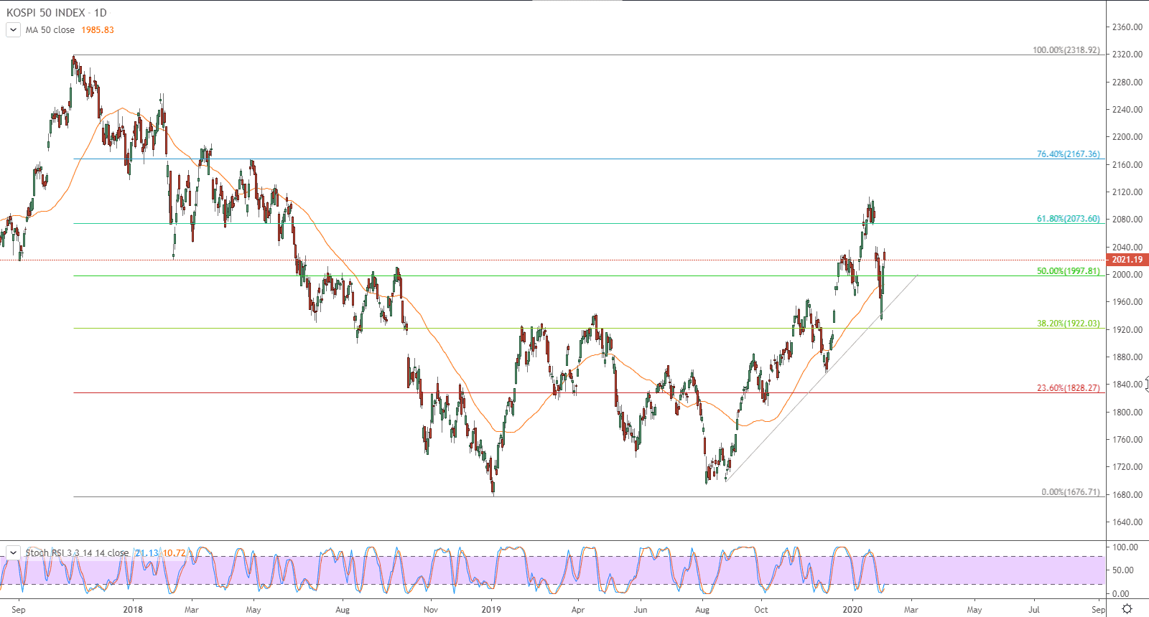
Task: Click the KOSPI 50 INDEX title
Action: [x=46, y=13]
